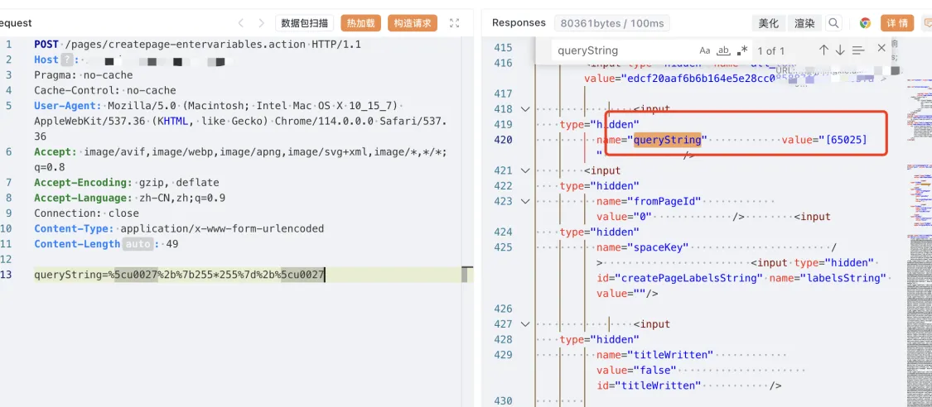Jump to previous match arrow
The image size is (932, 407).
click(823, 50)
